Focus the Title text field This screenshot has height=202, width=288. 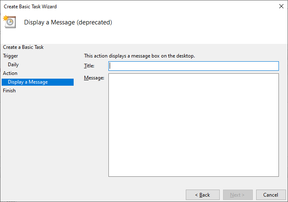click(194, 66)
